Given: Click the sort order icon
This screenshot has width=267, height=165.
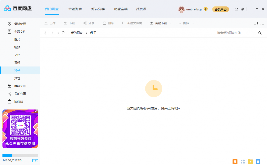Looking at the screenshot, I should click(x=256, y=23).
